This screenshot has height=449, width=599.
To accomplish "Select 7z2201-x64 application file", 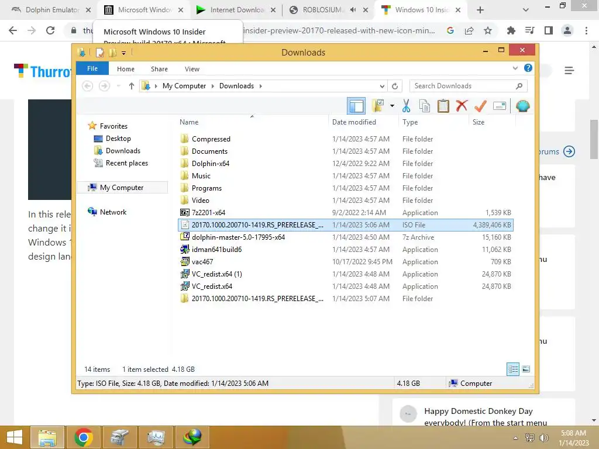I will click(208, 213).
